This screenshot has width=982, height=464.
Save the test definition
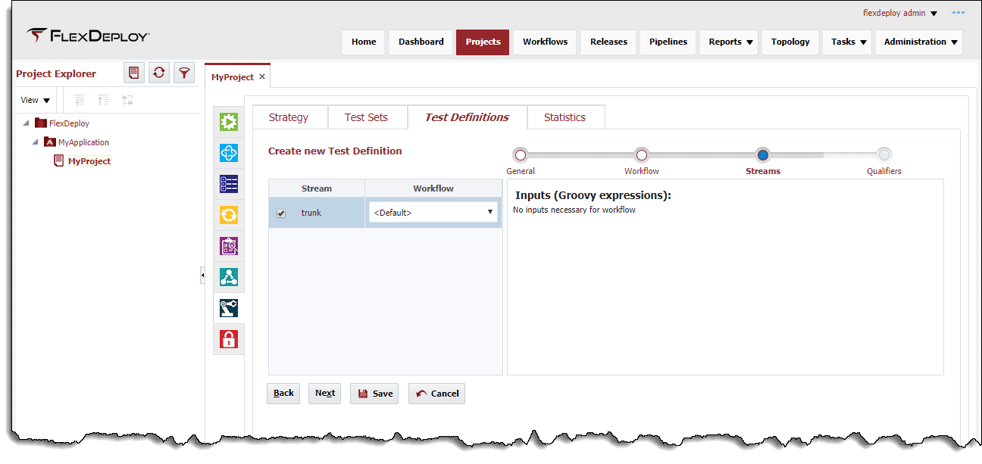374,393
